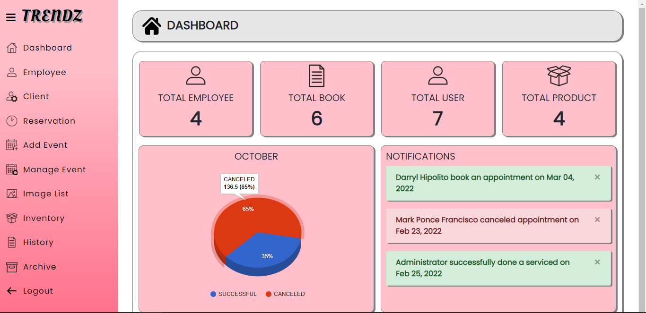Viewport: 646px width, 313px height.
Task: Open the Client section via its icon
Action: click(x=11, y=96)
